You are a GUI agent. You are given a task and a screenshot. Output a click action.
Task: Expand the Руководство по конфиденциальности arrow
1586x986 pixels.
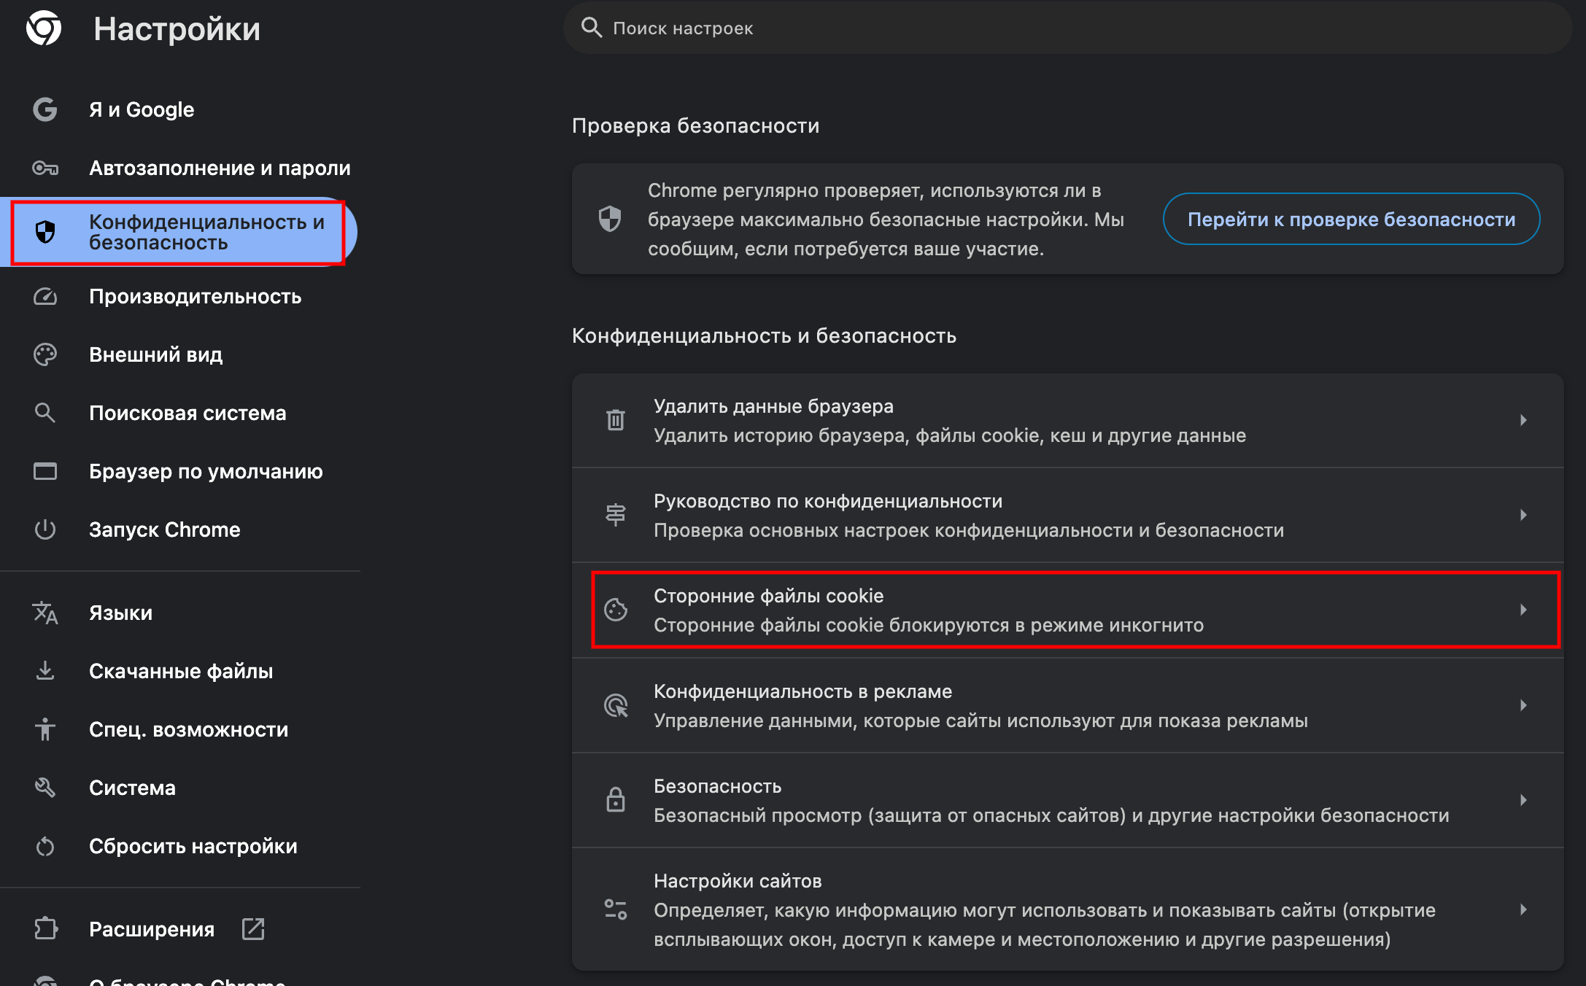pos(1523,515)
